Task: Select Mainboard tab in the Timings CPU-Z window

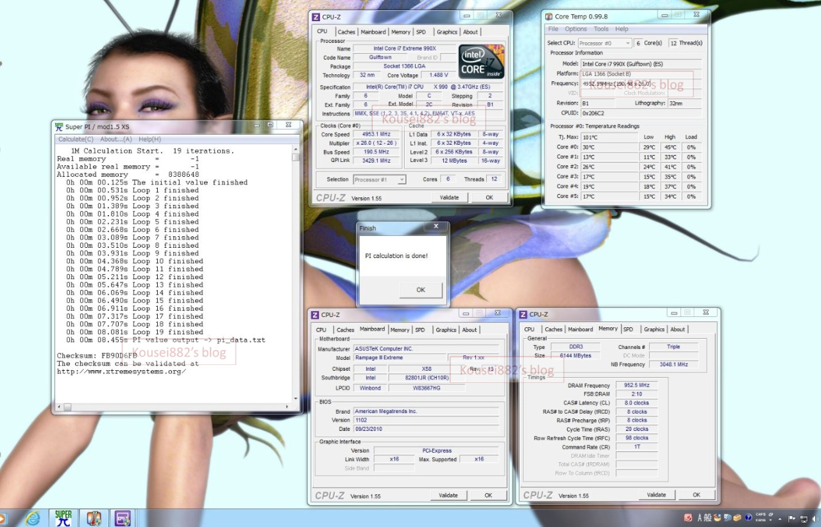Action: [580, 329]
